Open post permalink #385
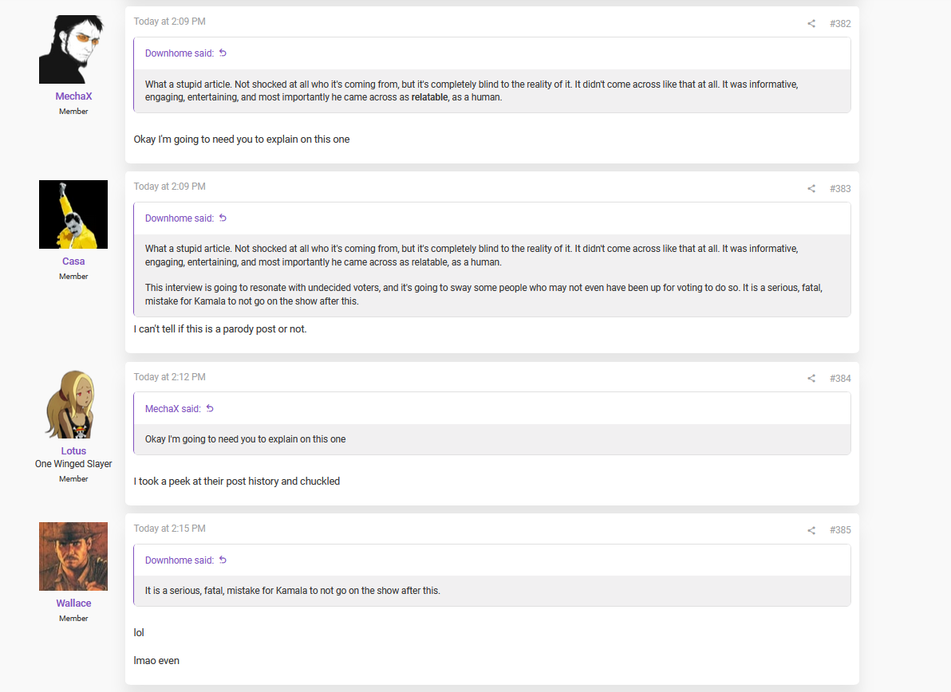This screenshot has height=692, width=951. pyautogui.click(x=840, y=529)
